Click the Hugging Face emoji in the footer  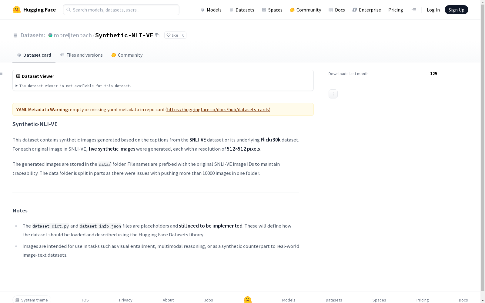point(248,300)
